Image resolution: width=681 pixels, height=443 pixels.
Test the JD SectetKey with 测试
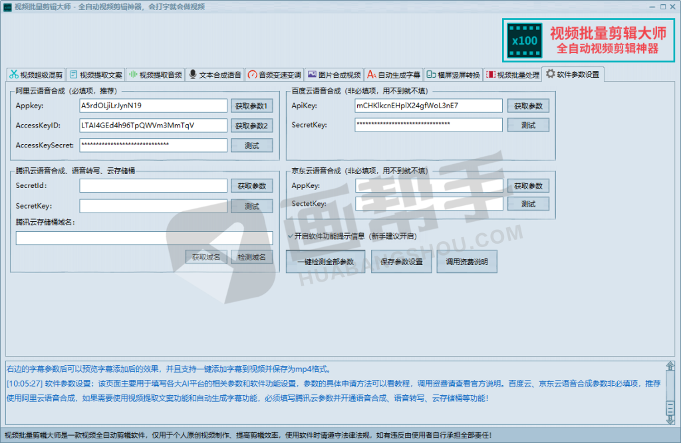528,204
